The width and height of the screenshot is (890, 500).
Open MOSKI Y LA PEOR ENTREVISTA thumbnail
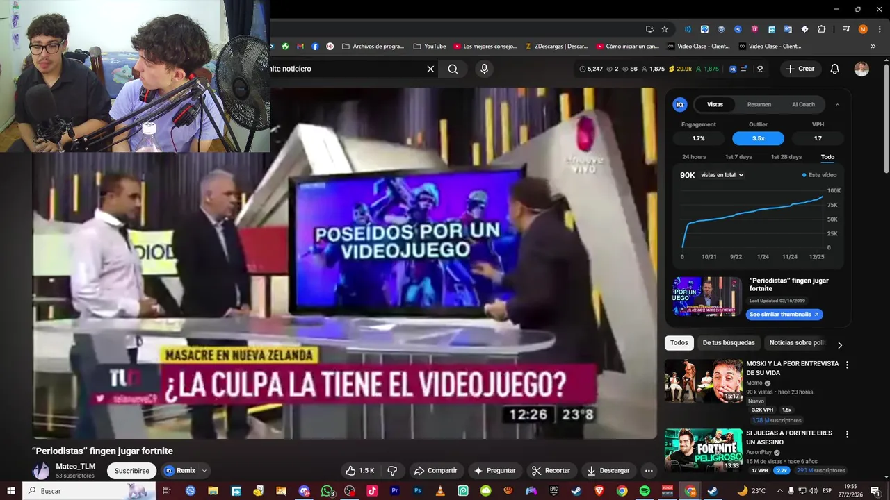[x=704, y=381]
